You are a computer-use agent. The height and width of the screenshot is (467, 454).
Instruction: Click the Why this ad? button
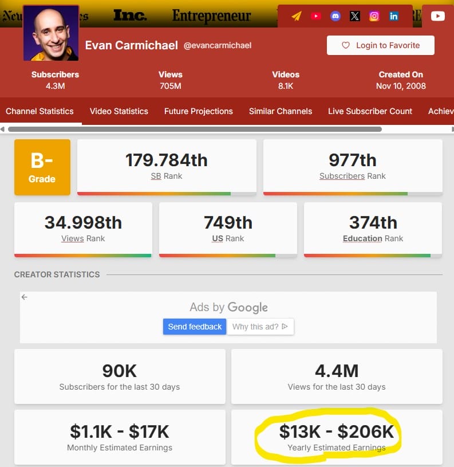260,327
